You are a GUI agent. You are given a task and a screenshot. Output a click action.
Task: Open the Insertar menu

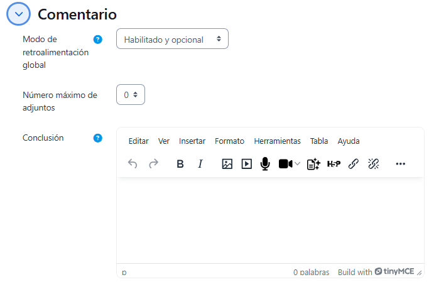[x=192, y=141]
